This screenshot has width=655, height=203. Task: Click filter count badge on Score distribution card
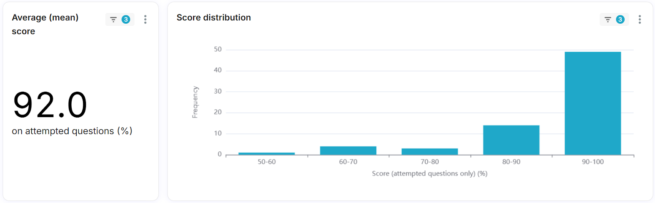tap(620, 20)
